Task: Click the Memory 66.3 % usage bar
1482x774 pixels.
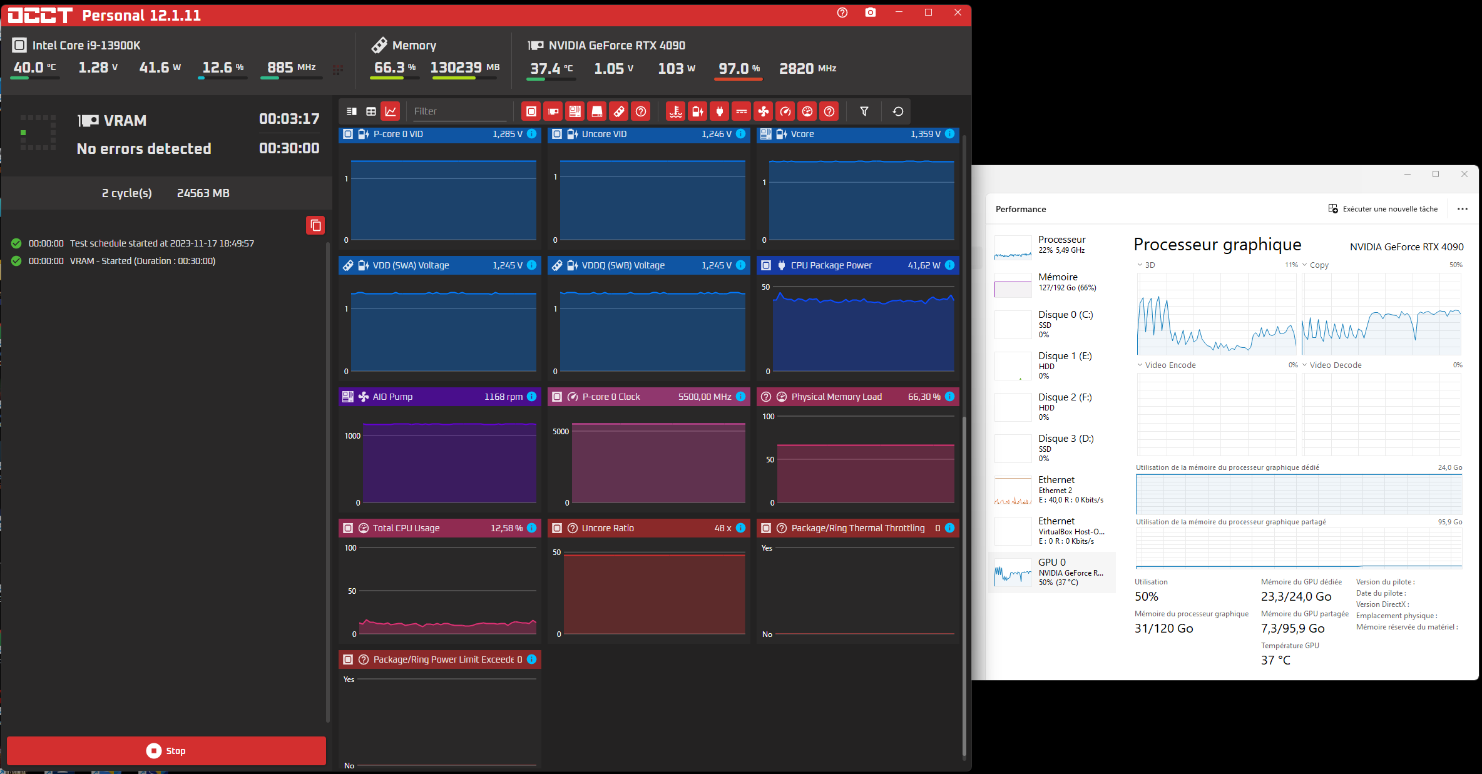Action: pyautogui.click(x=396, y=78)
